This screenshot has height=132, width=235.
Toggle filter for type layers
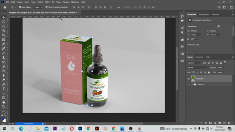click(213, 63)
